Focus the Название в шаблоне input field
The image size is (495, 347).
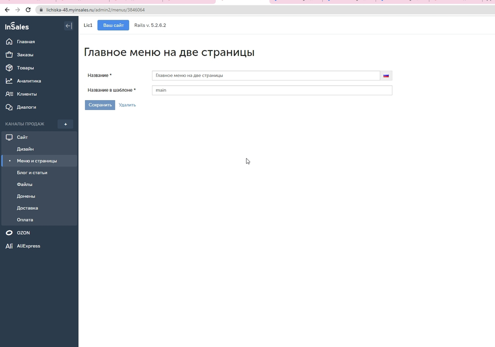[272, 90]
